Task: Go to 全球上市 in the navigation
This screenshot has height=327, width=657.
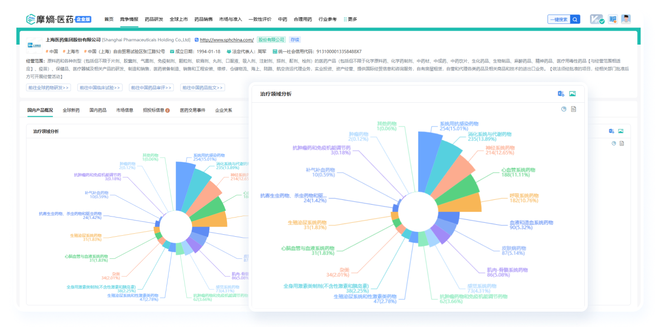Action: coord(178,19)
